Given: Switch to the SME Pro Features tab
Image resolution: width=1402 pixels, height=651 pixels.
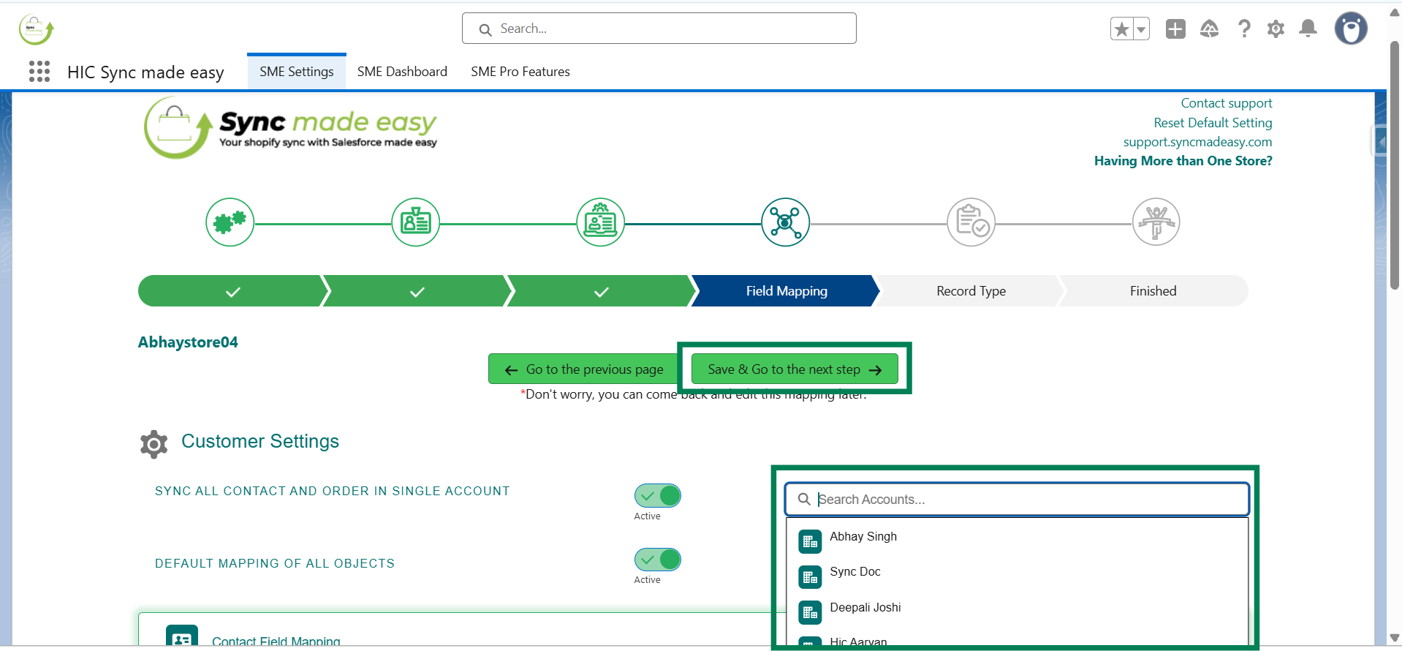Looking at the screenshot, I should pos(520,72).
